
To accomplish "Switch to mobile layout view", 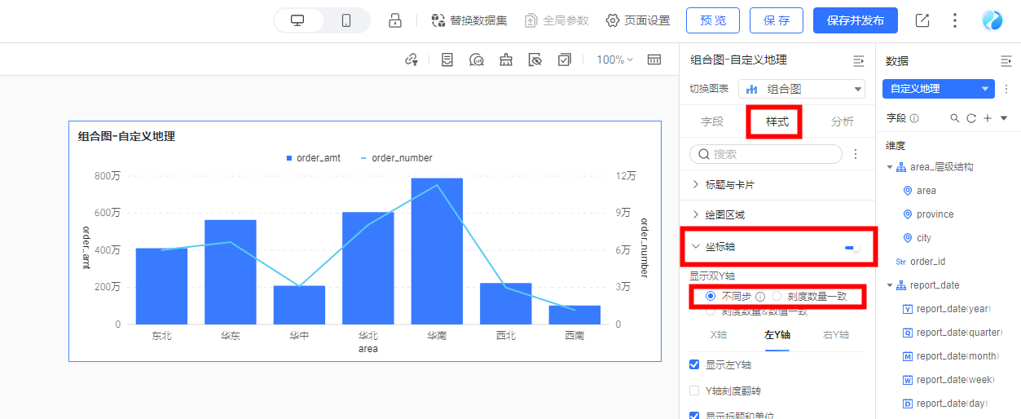I will [346, 20].
